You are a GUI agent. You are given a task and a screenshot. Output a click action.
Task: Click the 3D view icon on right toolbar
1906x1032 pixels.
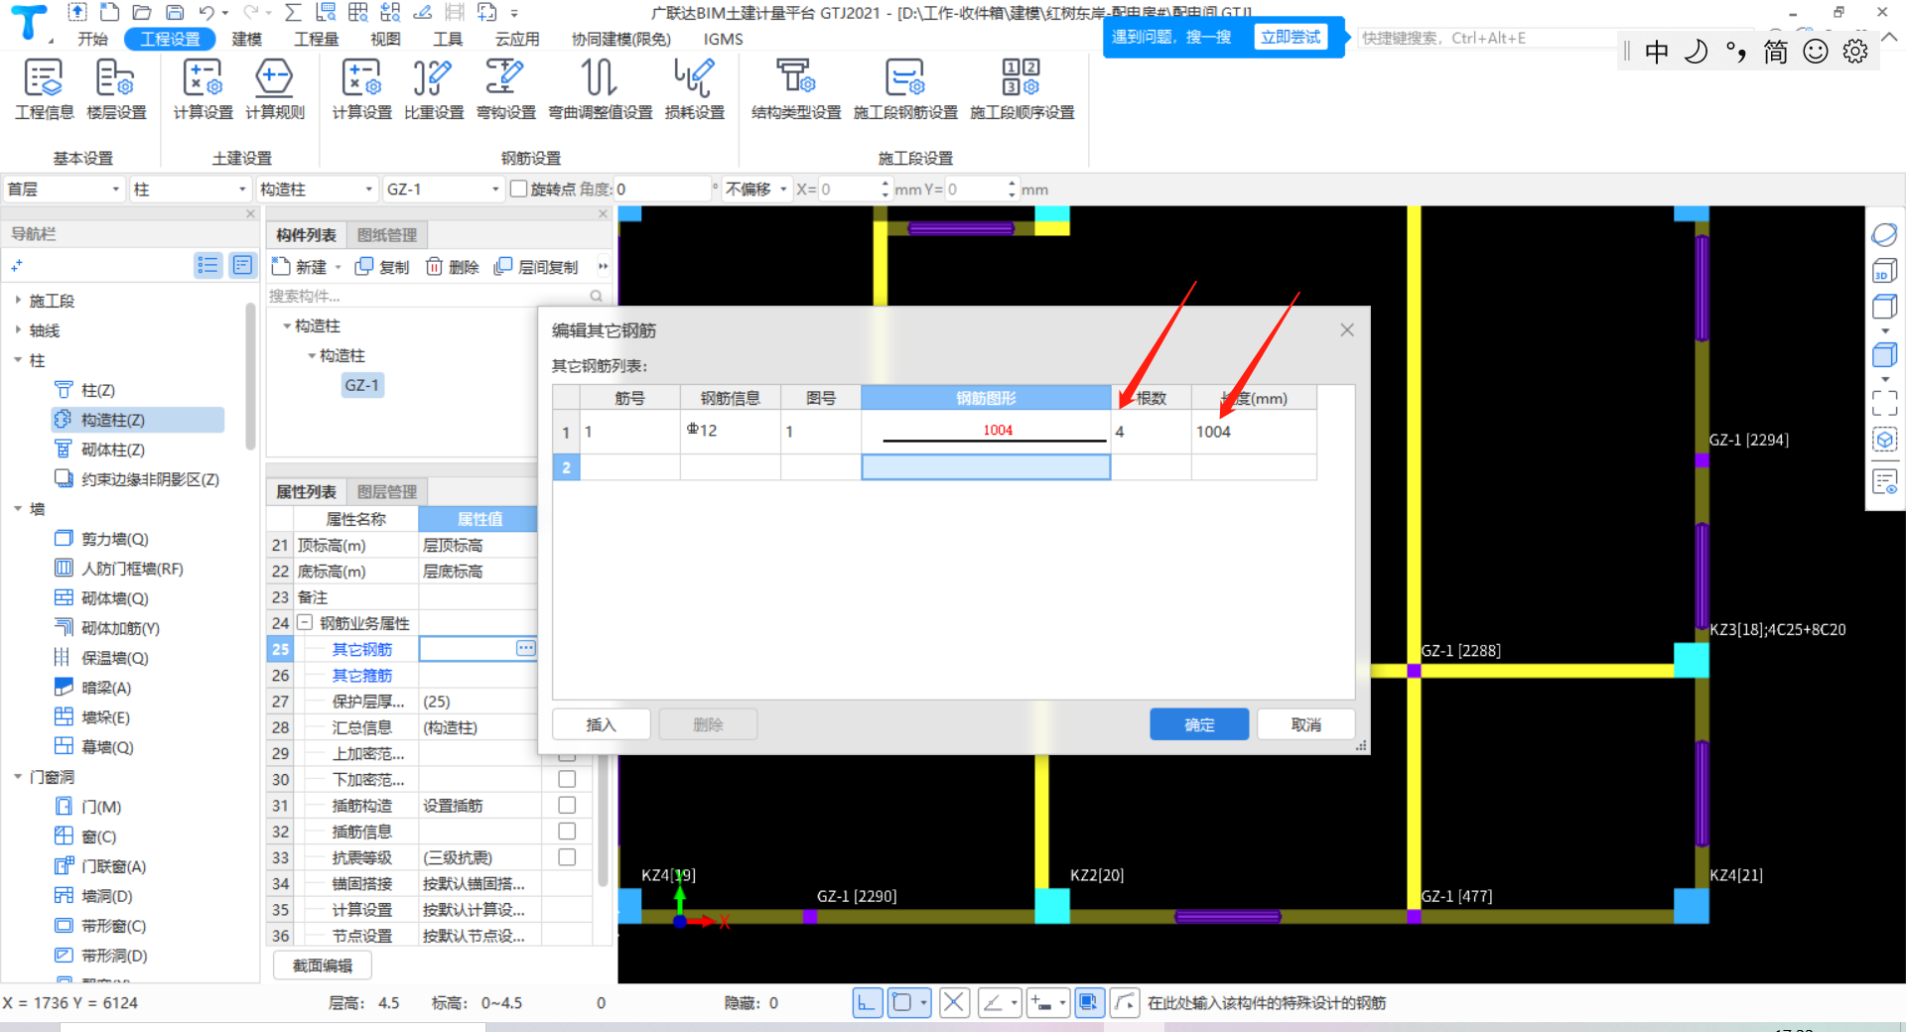(x=1884, y=272)
